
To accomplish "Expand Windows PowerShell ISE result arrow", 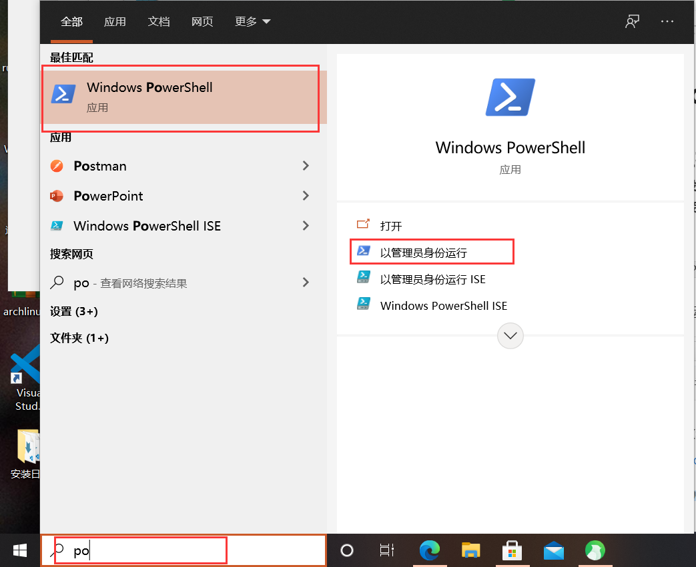I will 306,226.
